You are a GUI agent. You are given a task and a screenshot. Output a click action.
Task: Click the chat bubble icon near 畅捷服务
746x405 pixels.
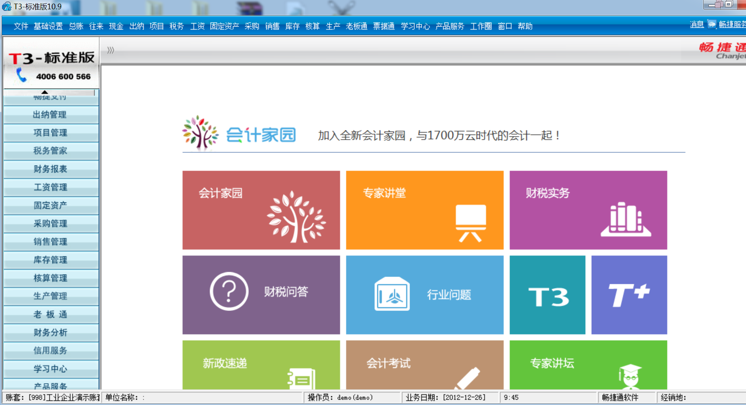coord(712,24)
